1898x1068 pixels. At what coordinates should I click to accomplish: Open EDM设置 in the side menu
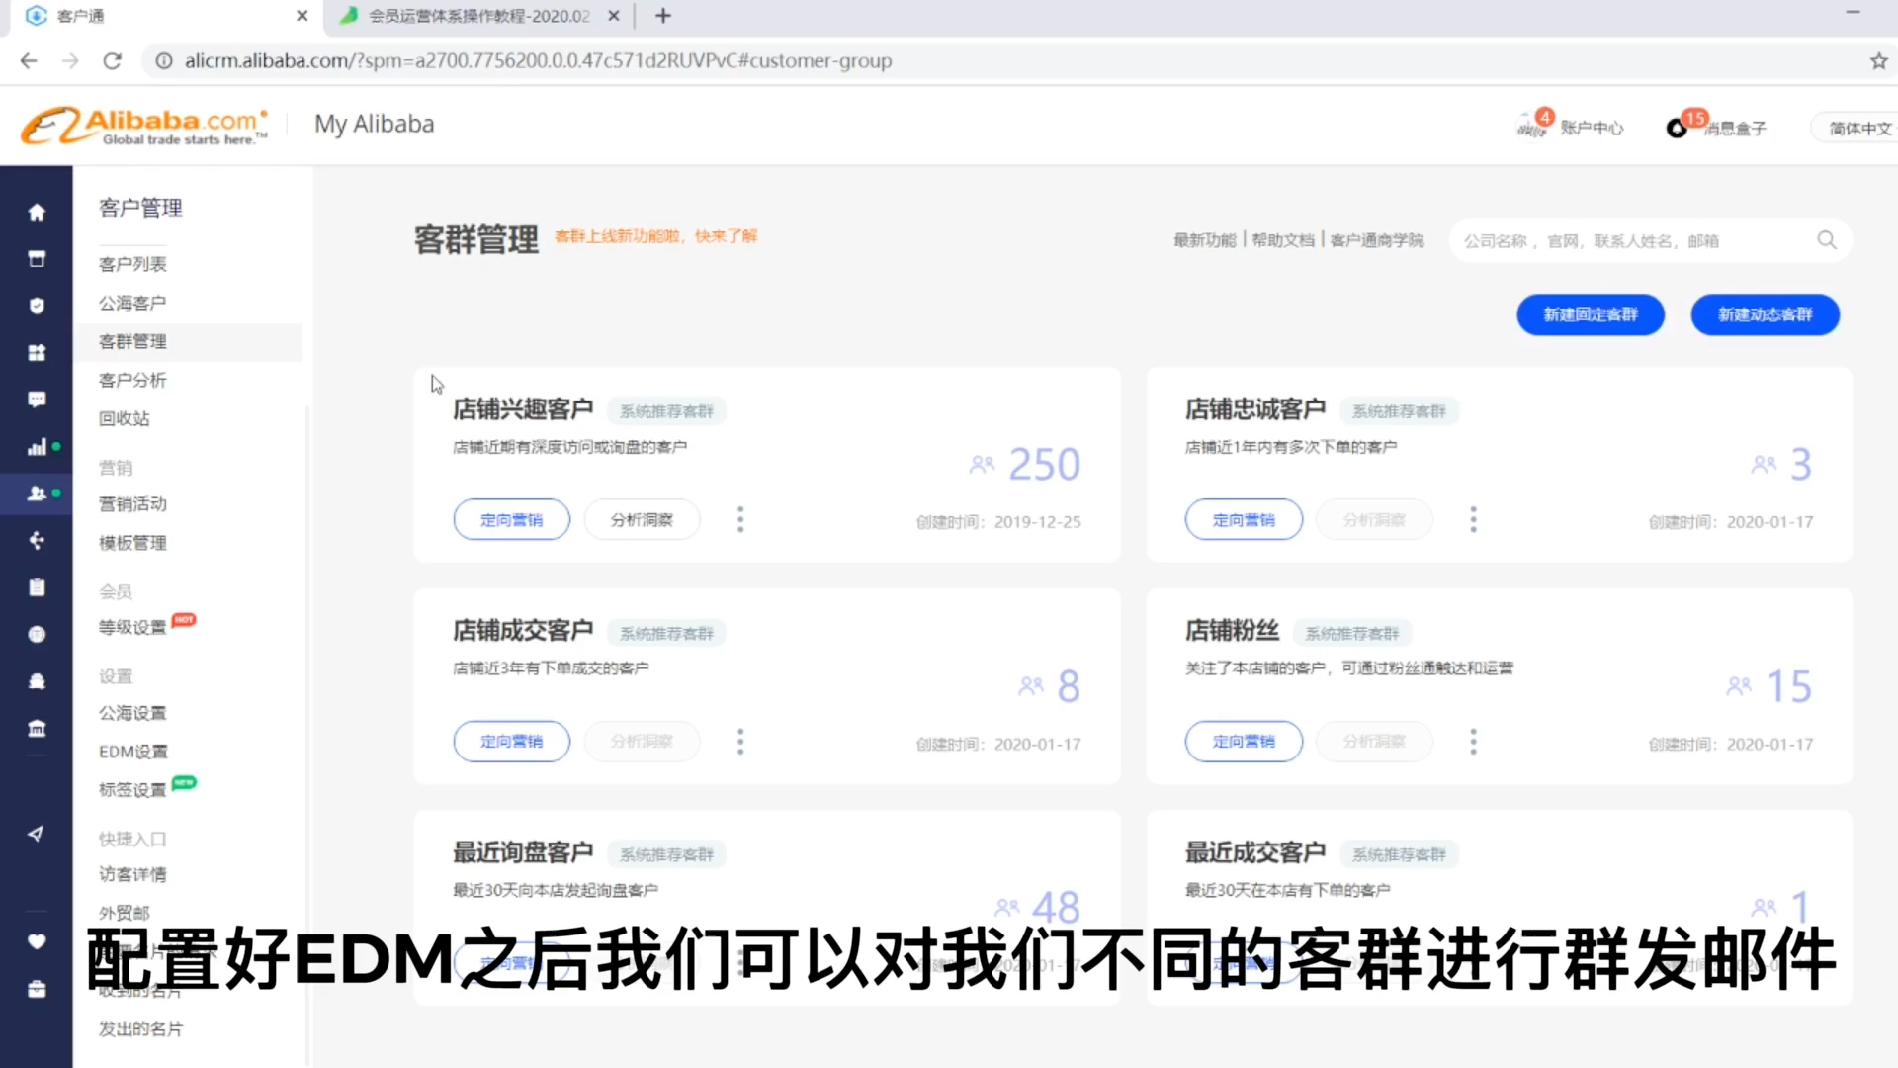(x=132, y=752)
